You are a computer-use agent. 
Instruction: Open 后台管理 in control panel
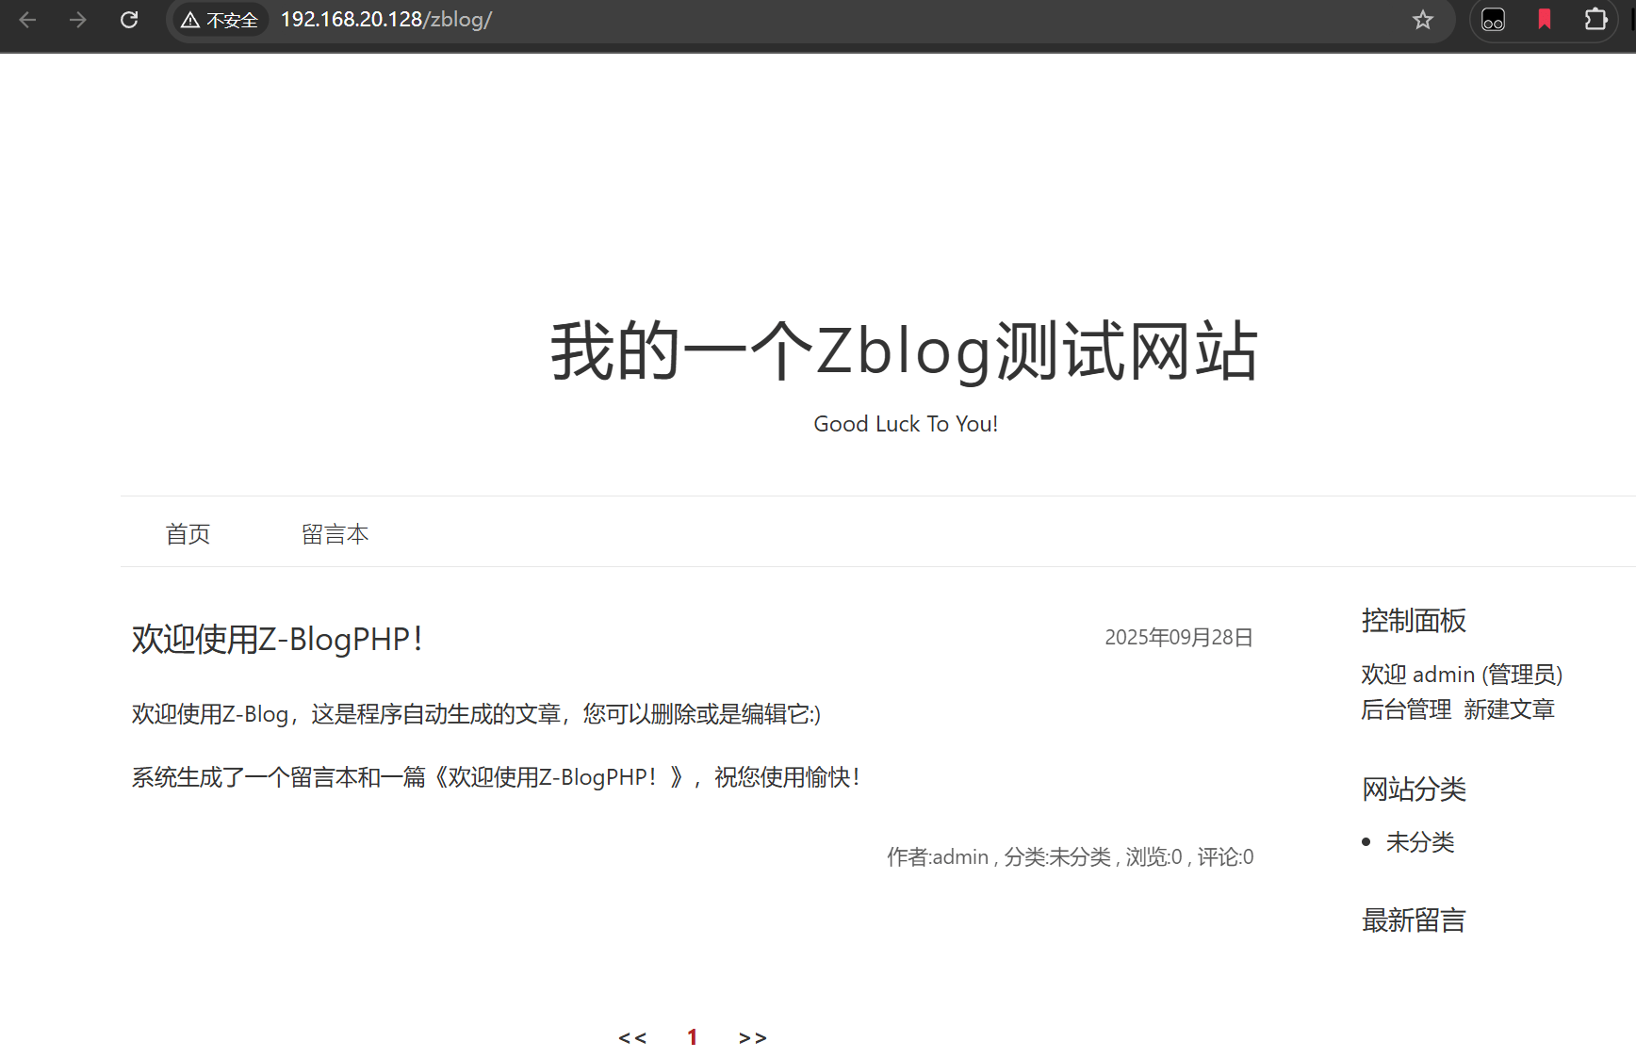point(1406,709)
